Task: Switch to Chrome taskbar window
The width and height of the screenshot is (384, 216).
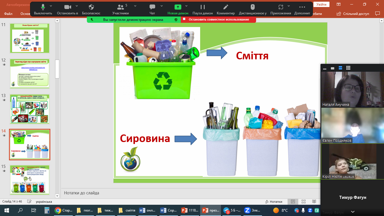Action: (x=64, y=210)
